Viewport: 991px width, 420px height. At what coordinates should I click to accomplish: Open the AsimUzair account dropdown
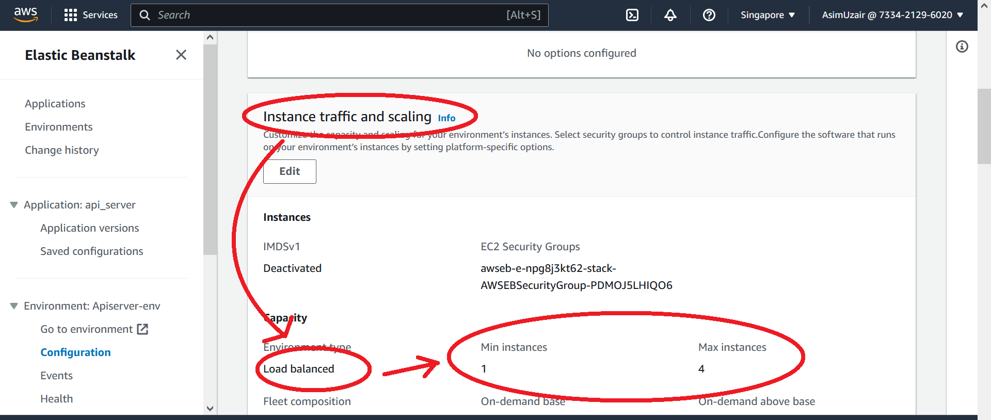click(x=893, y=15)
